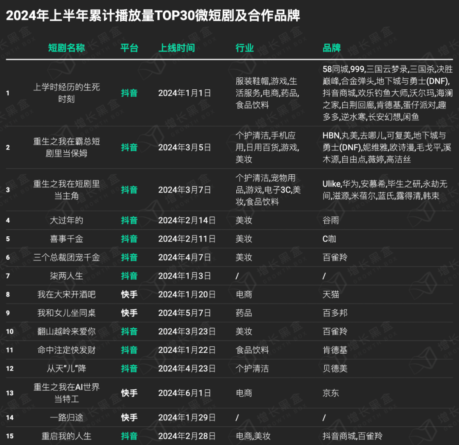This screenshot has width=459, height=445.
Task: Click the brand 天猫
Action: tap(331, 294)
